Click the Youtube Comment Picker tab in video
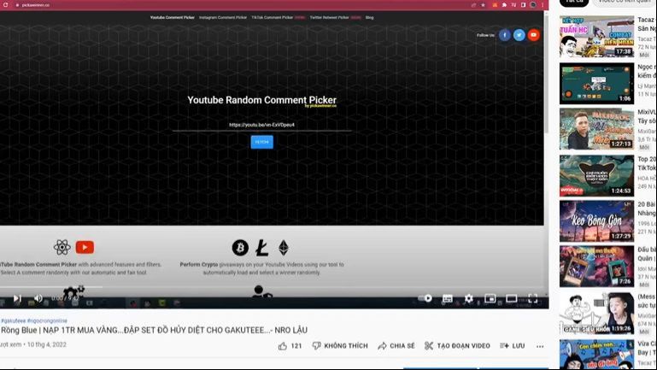The width and height of the screenshot is (657, 370). coord(173,18)
